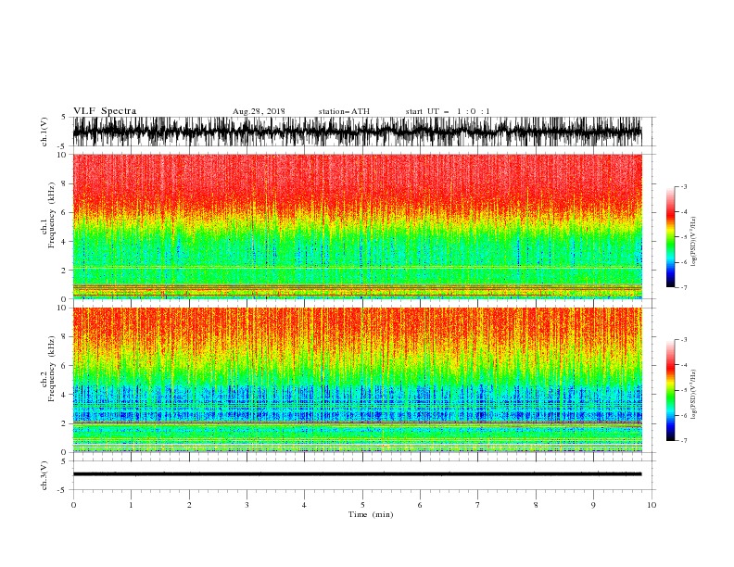734x567 pixels.
Task: Click the "5" tick on the Time axis
Action: point(362,505)
